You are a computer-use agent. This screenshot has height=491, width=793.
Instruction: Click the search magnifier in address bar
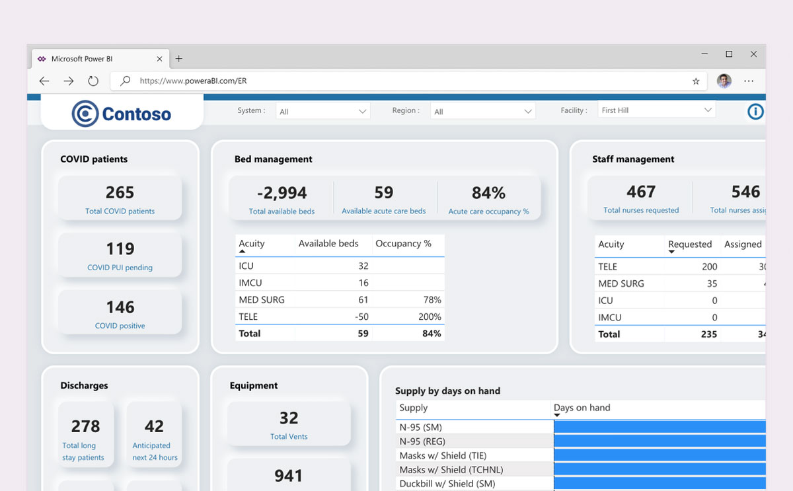click(x=125, y=81)
